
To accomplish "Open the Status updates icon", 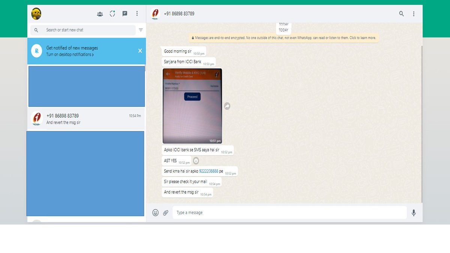I will [x=112, y=14].
